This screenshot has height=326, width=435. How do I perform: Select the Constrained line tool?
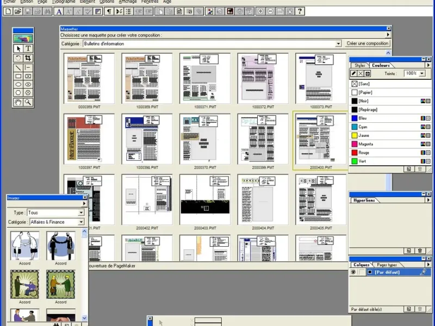28,67
